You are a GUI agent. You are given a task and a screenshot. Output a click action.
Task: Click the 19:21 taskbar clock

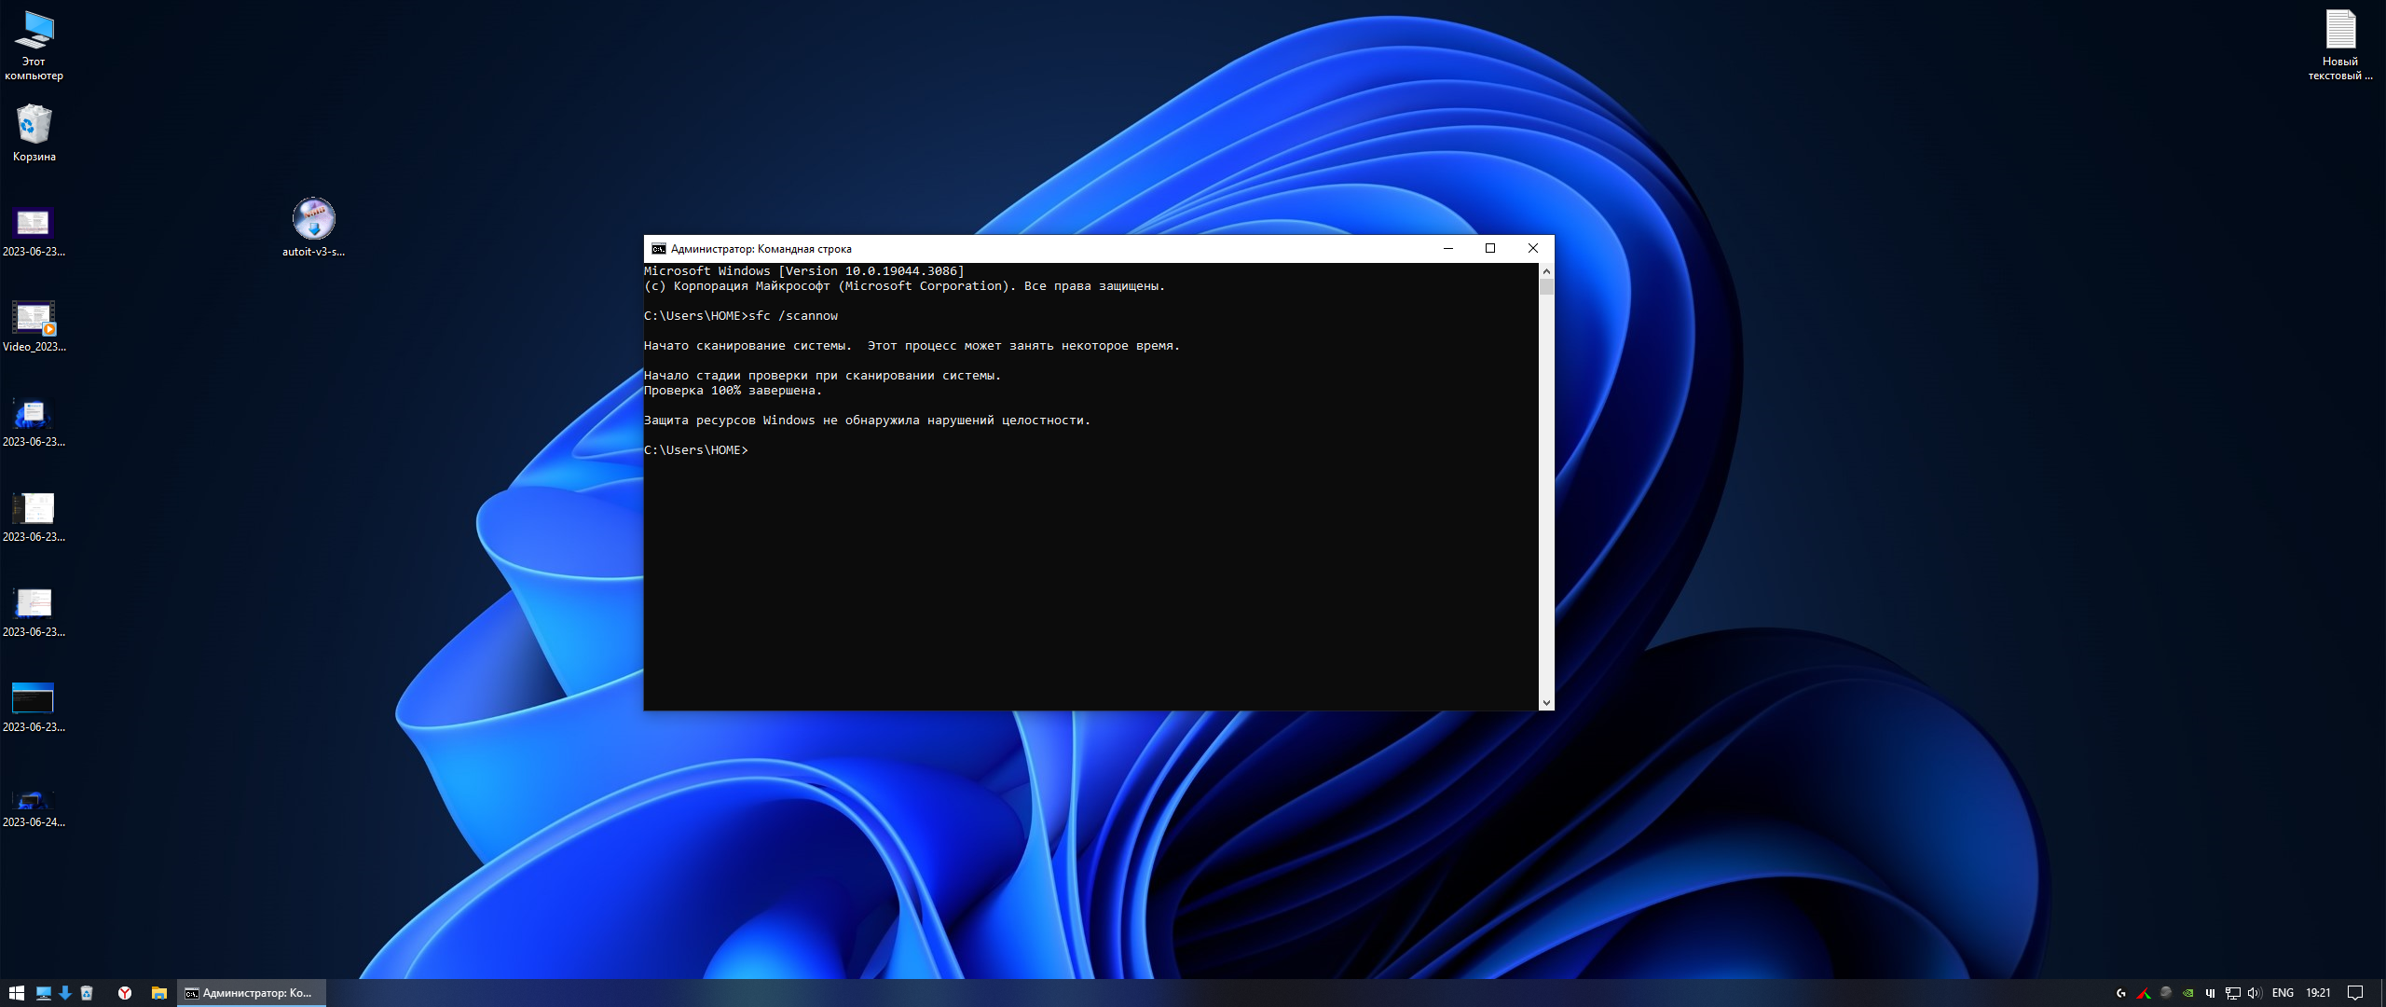pyautogui.click(x=2318, y=993)
